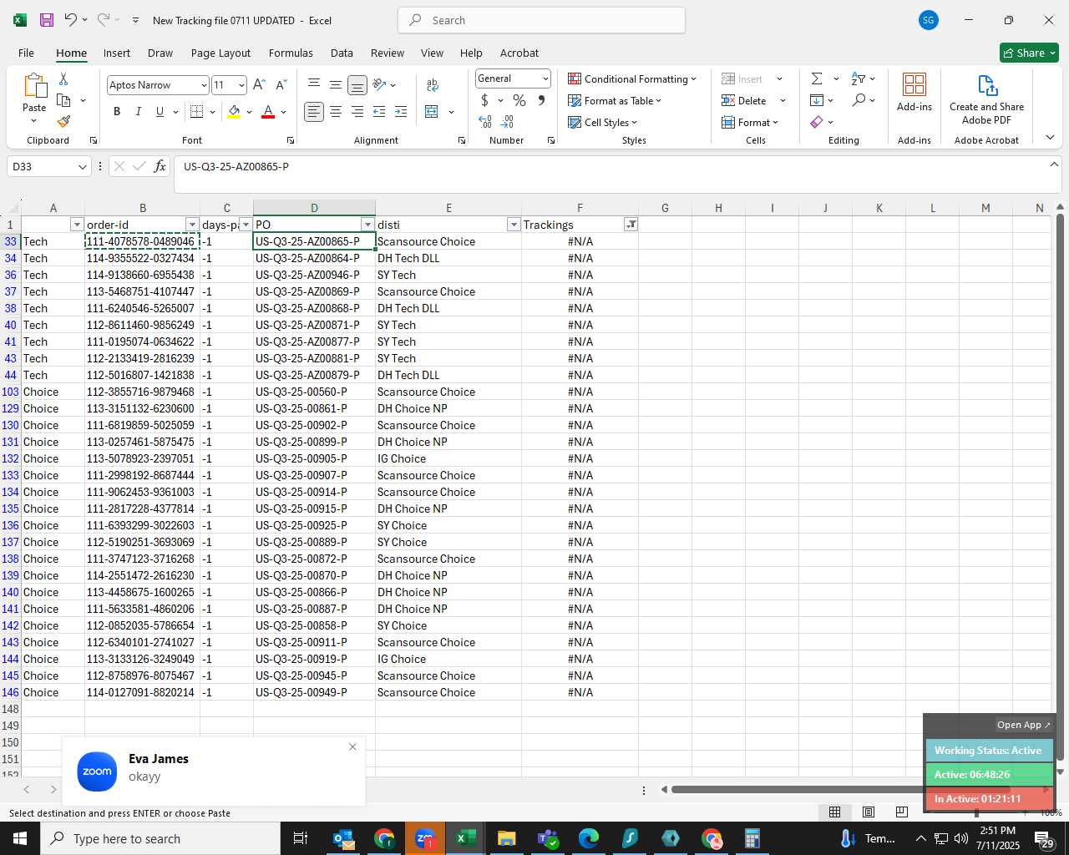
Task: Switch to Page Layout view in status bar
Action: coord(869,812)
